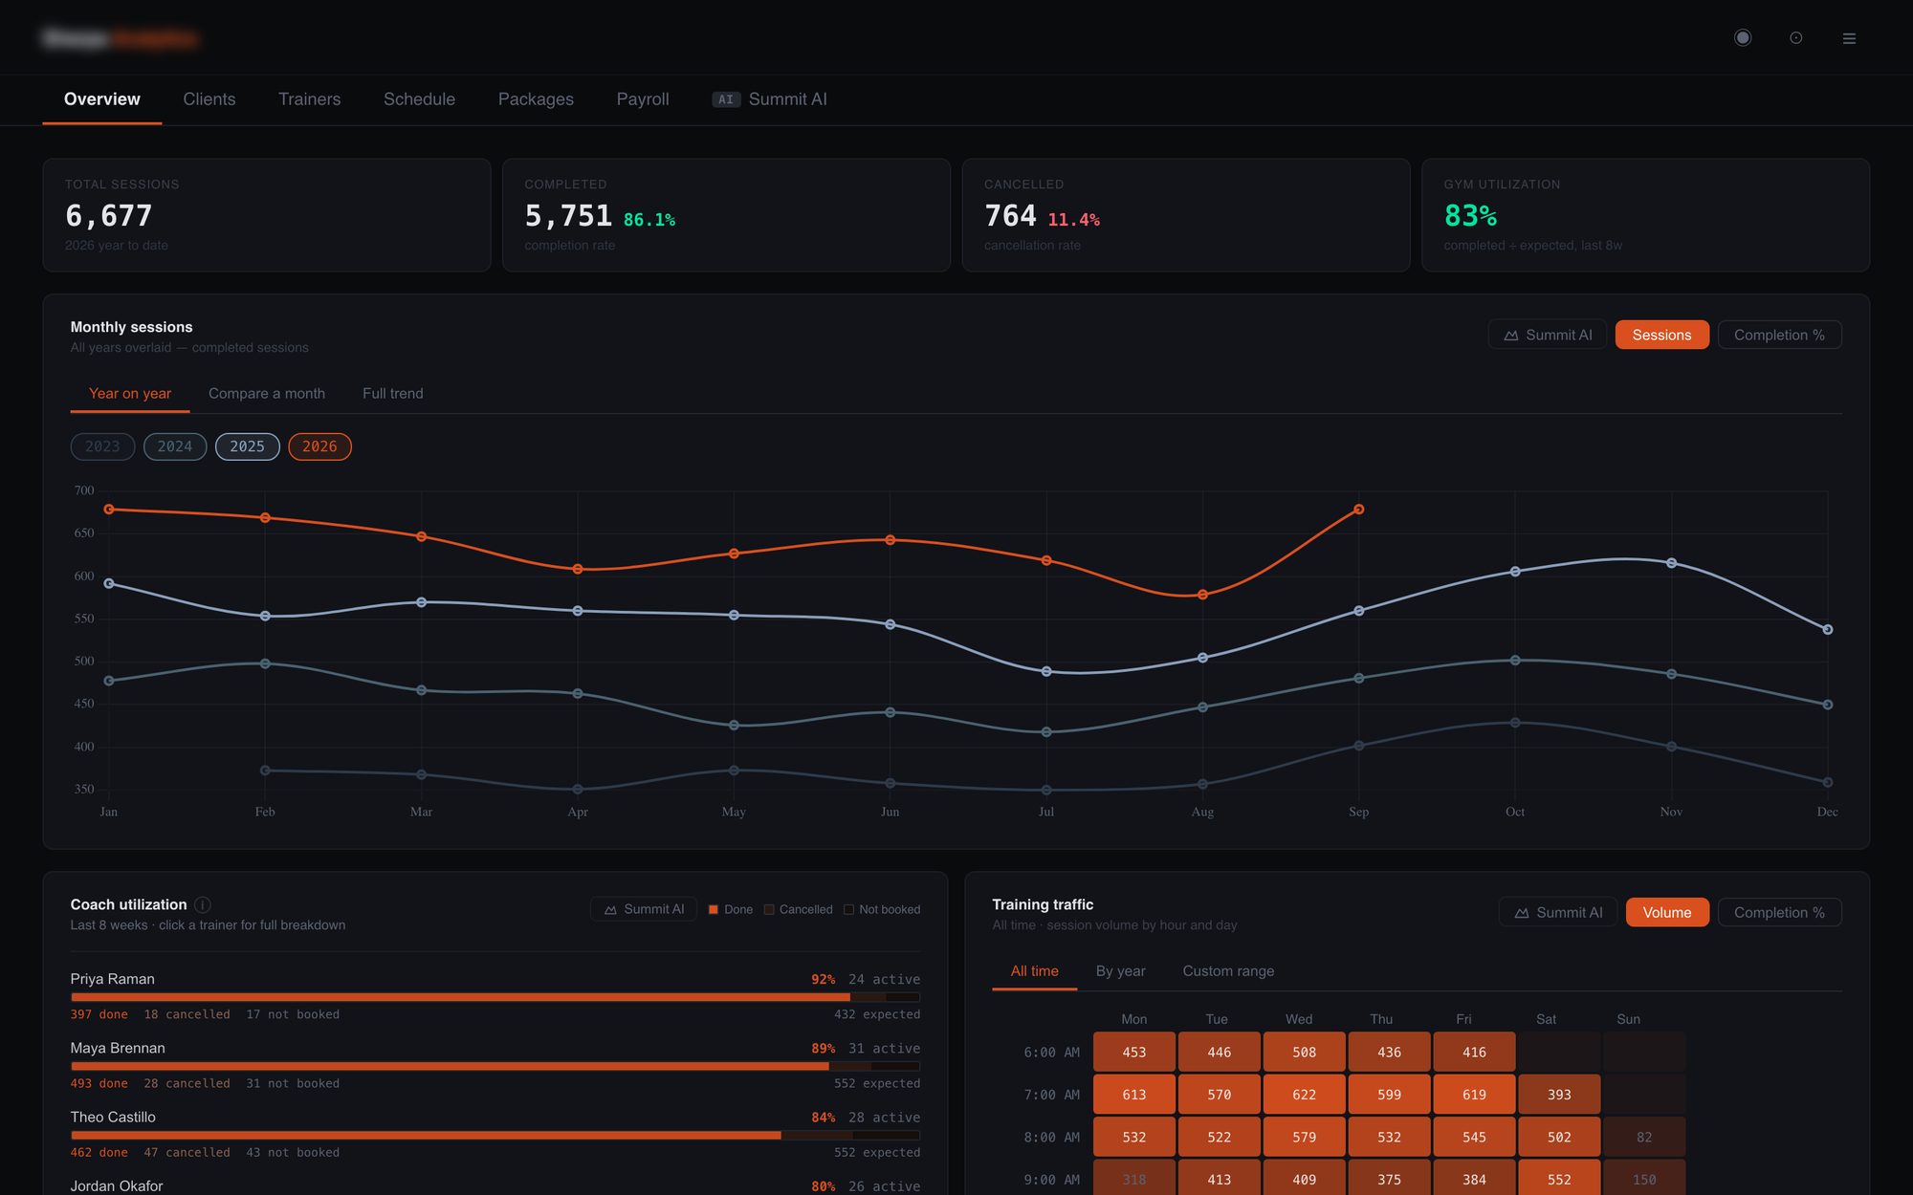
Task: Switch to the Schedule tab
Action: tap(419, 99)
